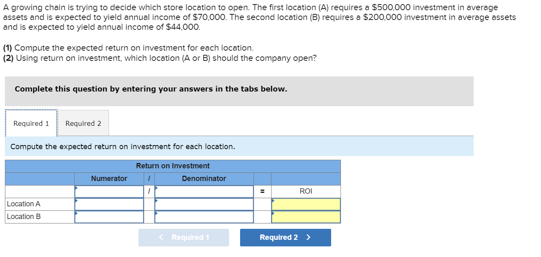Open Location B's ROI cell dropdown marker
Image resolution: width=541 pixels, height=257 pixels.
click(272, 213)
